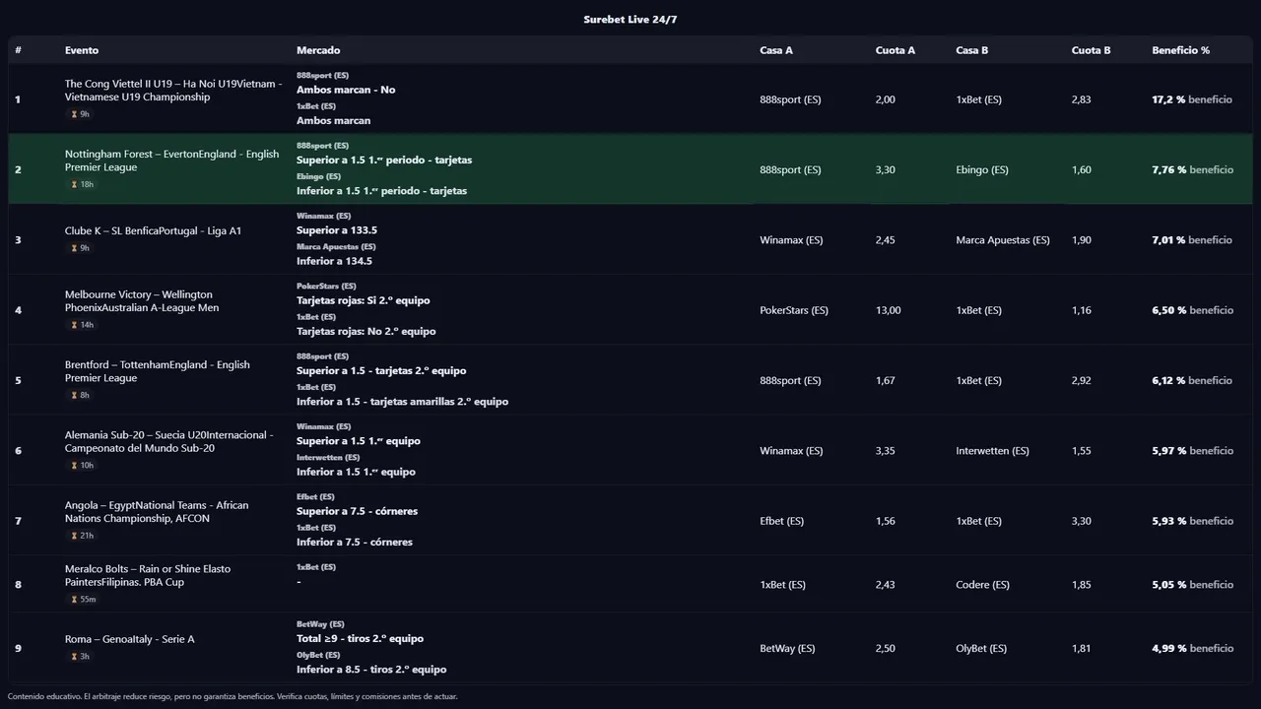Viewport: 1261px width, 709px height.
Task: Click the hourglass icon under Brentford – Tottenham
Action: [x=74, y=396]
